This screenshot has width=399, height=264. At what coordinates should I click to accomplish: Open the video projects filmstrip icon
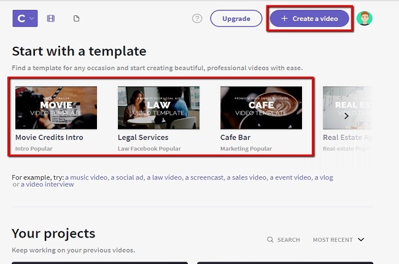coord(50,18)
